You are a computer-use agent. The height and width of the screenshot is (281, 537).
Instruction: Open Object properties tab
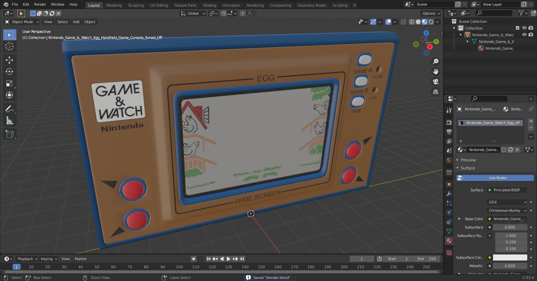pos(449,184)
